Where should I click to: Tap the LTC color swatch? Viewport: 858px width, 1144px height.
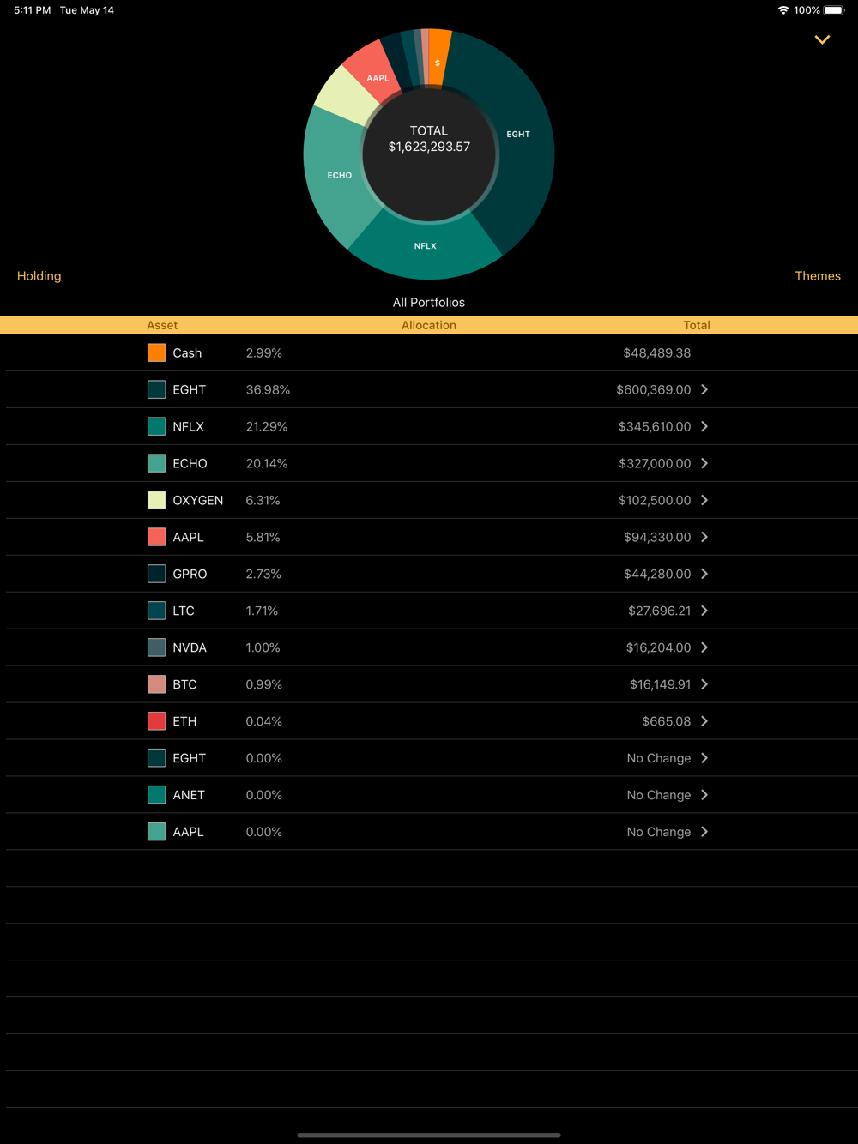click(x=157, y=611)
